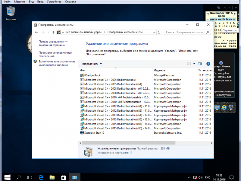Viewport: 241px width, 181px height.
Task: Click the 8GadgetPack program icon
Action: coord(82,75)
